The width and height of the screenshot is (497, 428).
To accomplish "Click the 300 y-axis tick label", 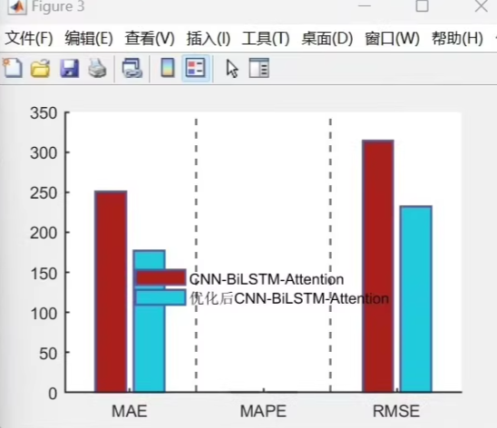I will click(44, 153).
